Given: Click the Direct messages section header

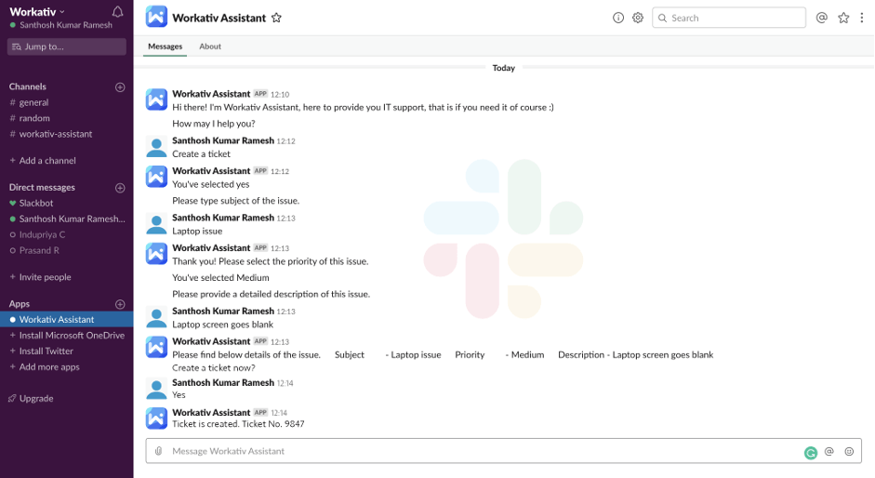Looking at the screenshot, I should [x=42, y=187].
